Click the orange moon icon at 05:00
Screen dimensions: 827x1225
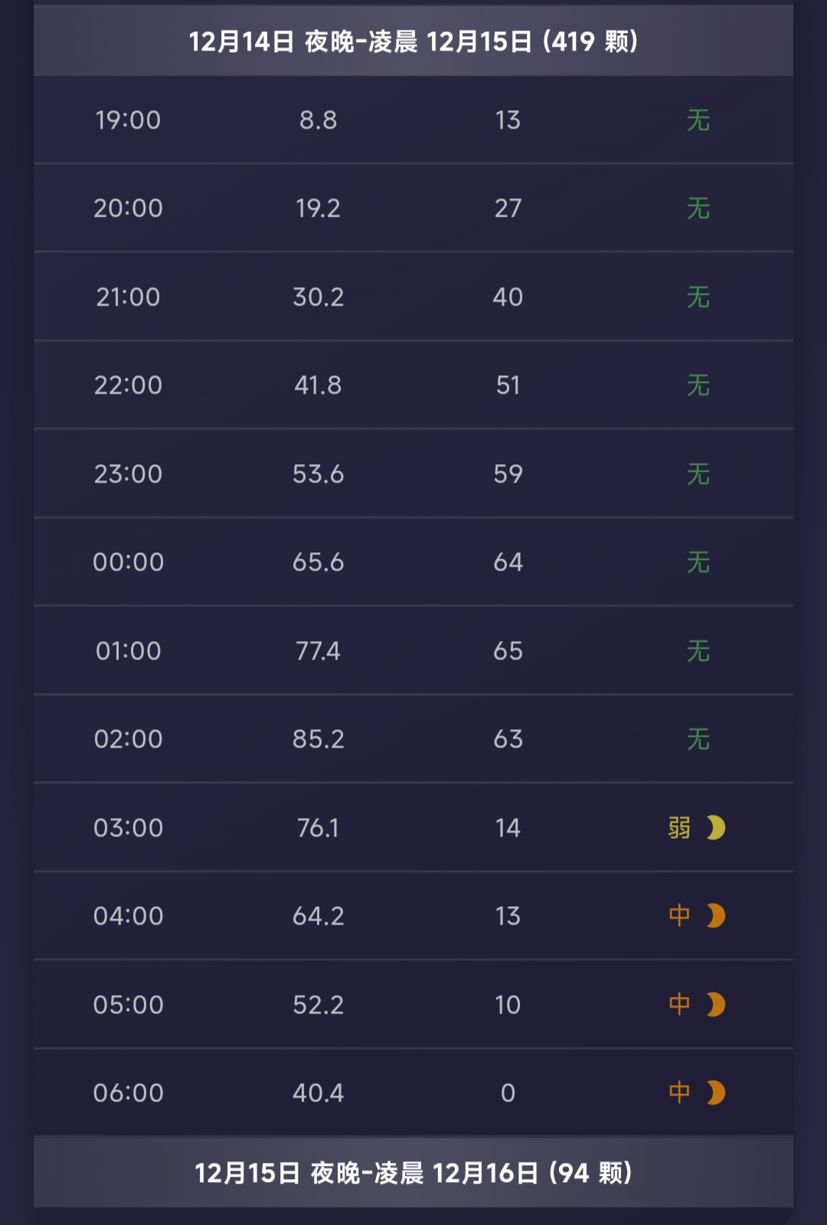[715, 1004]
